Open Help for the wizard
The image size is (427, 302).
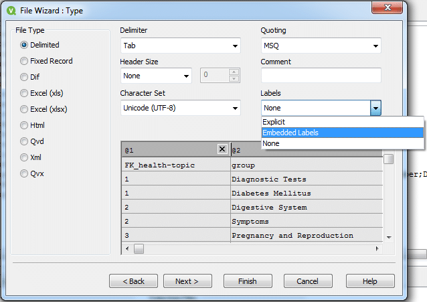(x=370, y=281)
